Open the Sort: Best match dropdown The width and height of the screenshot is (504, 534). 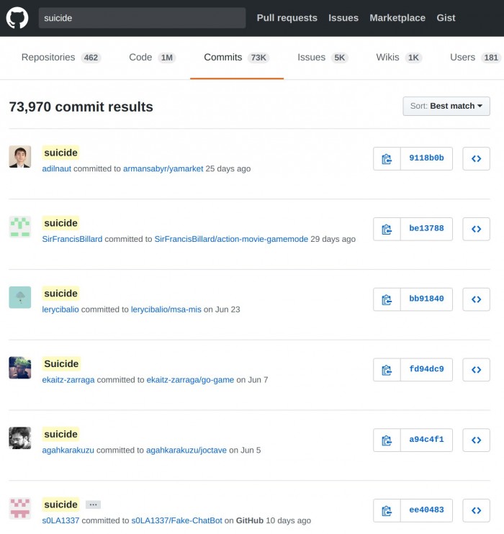[x=446, y=107]
